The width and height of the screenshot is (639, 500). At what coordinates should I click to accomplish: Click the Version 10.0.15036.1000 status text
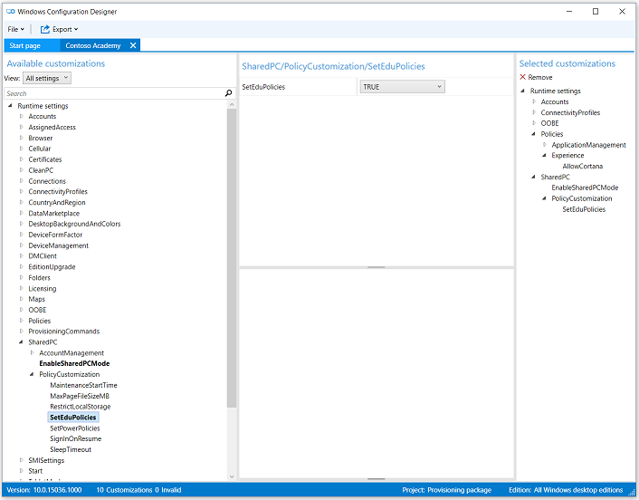pyautogui.click(x=44, y=490)
